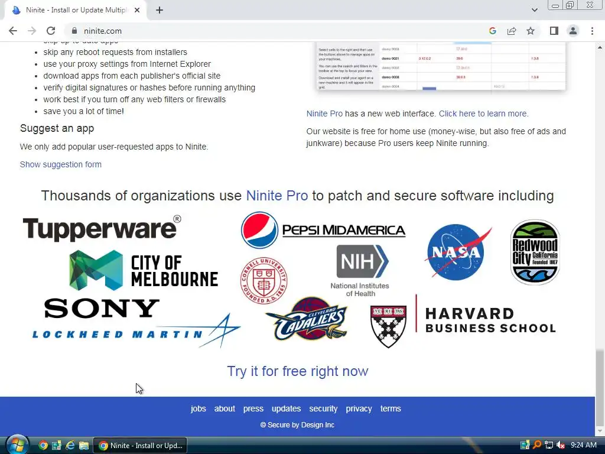Screen dimensions: 605x454
Task: Open the updates footer link
Action: point(287,408)
